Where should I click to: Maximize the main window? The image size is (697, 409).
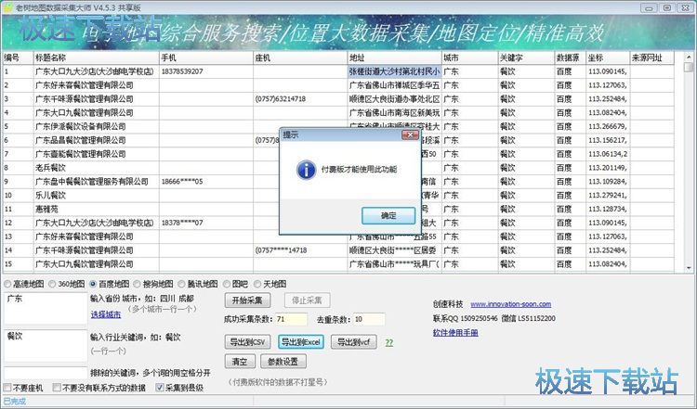[667, 7]
